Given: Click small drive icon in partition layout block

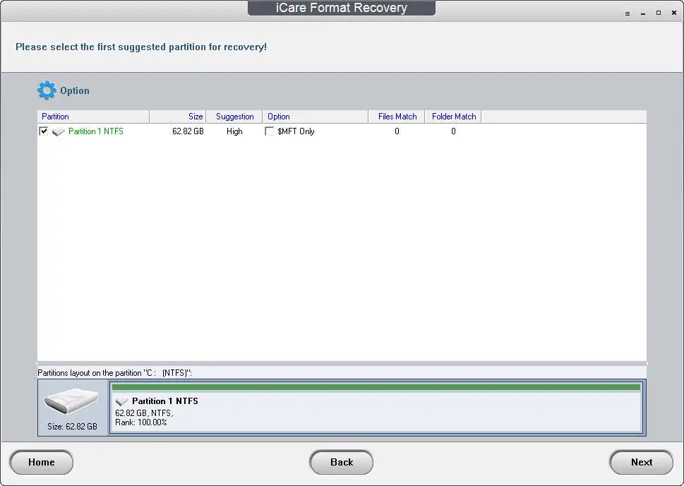Looking at the screenshot, I should [x=121, y=401].
